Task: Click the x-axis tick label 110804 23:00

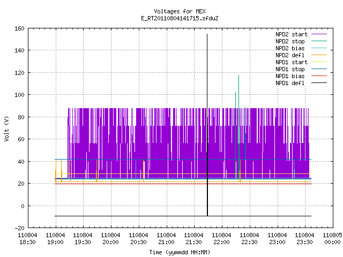Action: pos(277,239)
